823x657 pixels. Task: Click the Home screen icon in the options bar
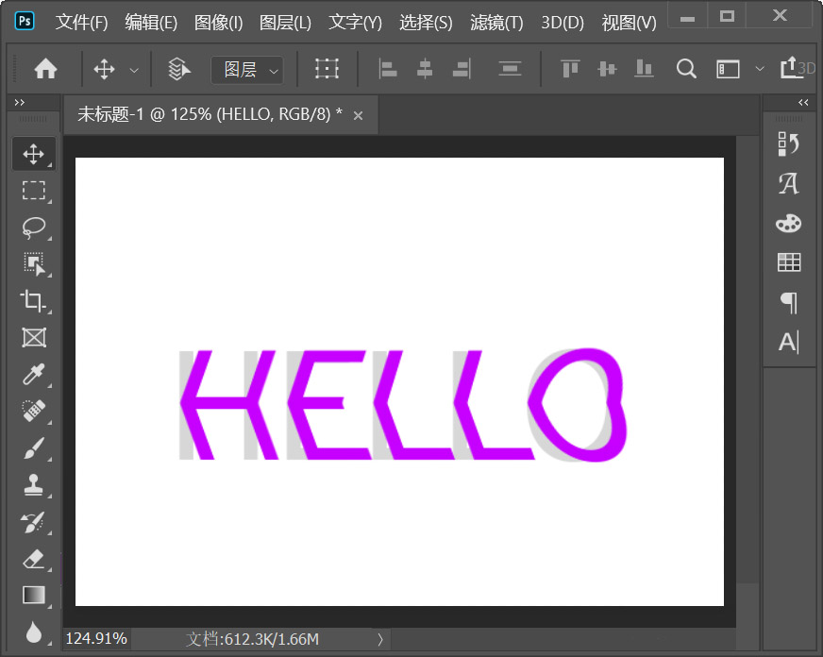pyautogui.click(x=44, y=68)
